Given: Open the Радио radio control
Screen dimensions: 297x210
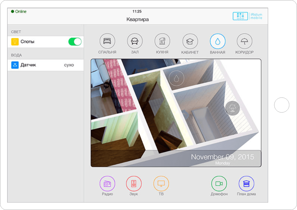Looking at the screenshot, I should (x=107, y=184).
